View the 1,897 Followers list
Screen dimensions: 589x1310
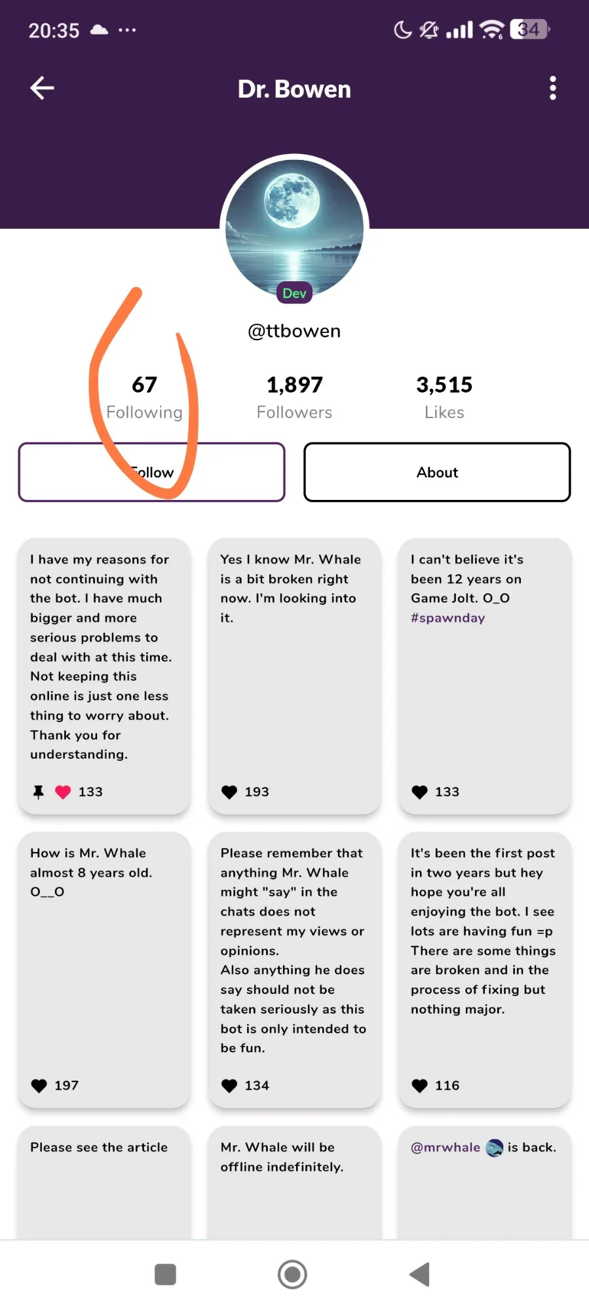(294, 397)
